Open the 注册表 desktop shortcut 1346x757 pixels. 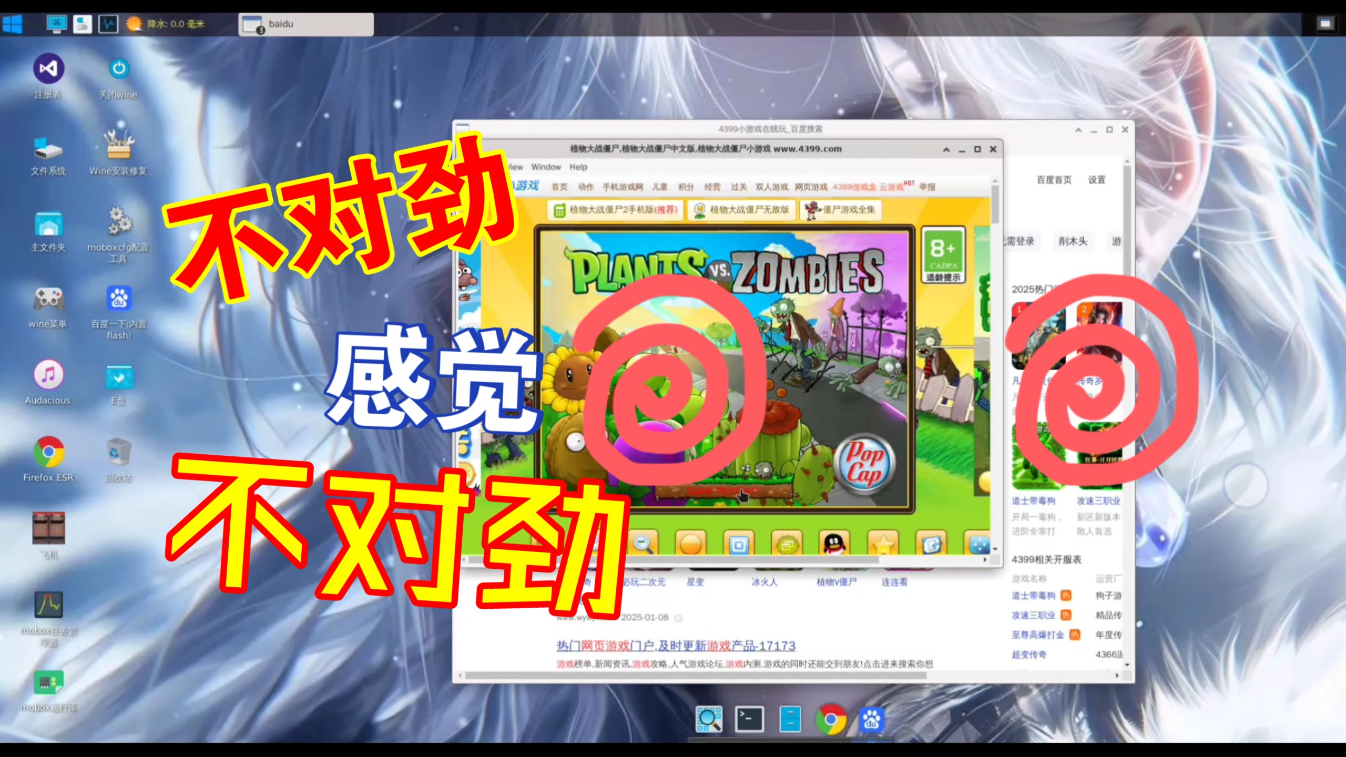click(x=48, y=69)
